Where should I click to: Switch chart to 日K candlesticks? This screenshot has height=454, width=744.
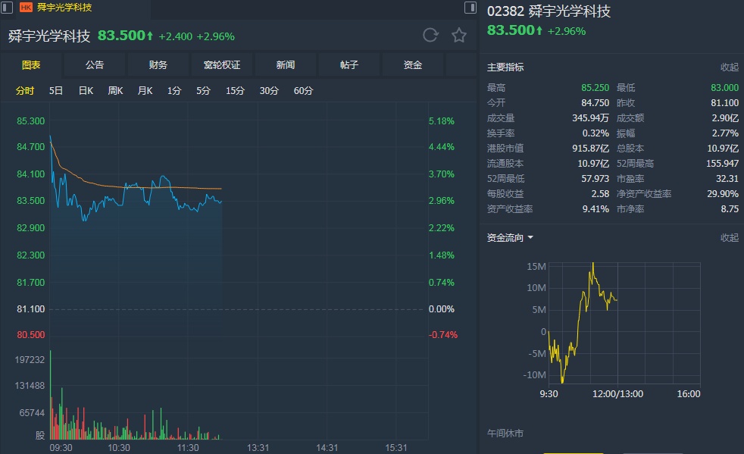(x=86, y=91)
